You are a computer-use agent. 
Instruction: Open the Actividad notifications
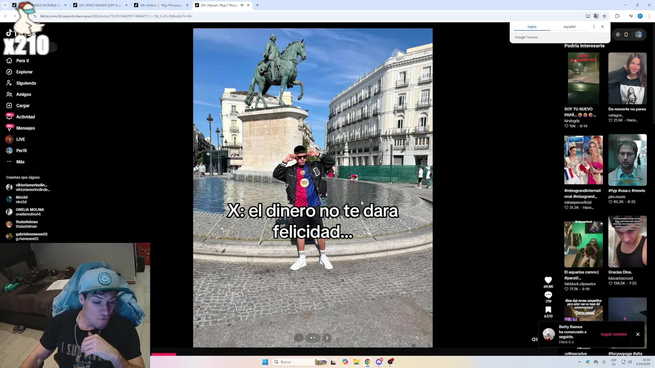(x=20, y=117)
